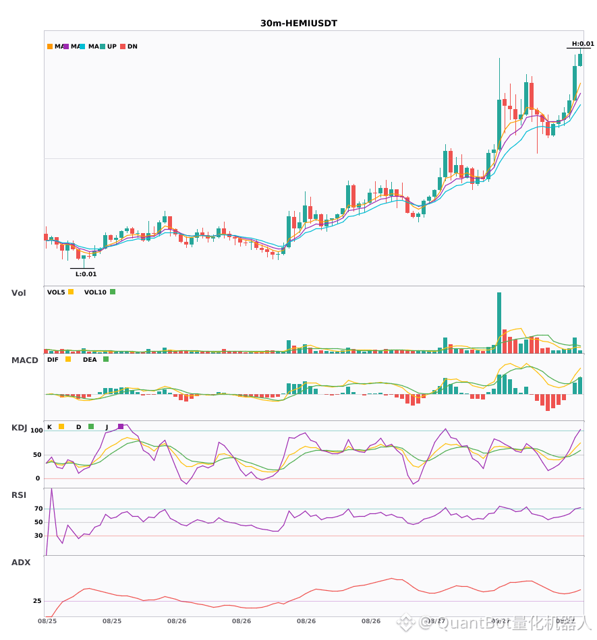Screen dimensions: 597x640
Task: Click the DIF yellow legend square
Action: pos(68,359)
